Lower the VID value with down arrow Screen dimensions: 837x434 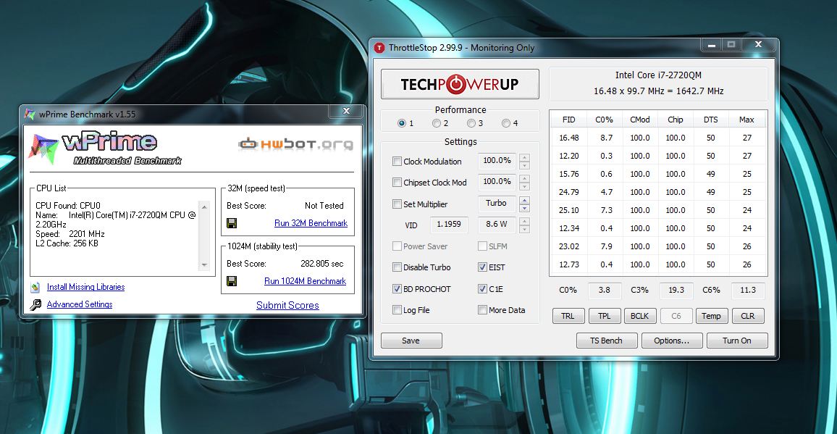pyautogui.click(x=525, y=229)
